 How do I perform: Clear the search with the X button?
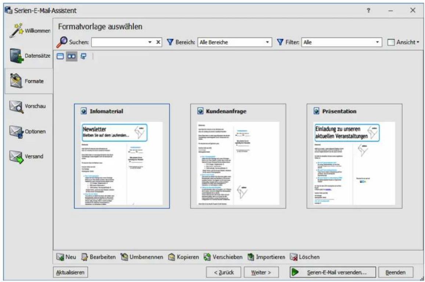(158, 42)
